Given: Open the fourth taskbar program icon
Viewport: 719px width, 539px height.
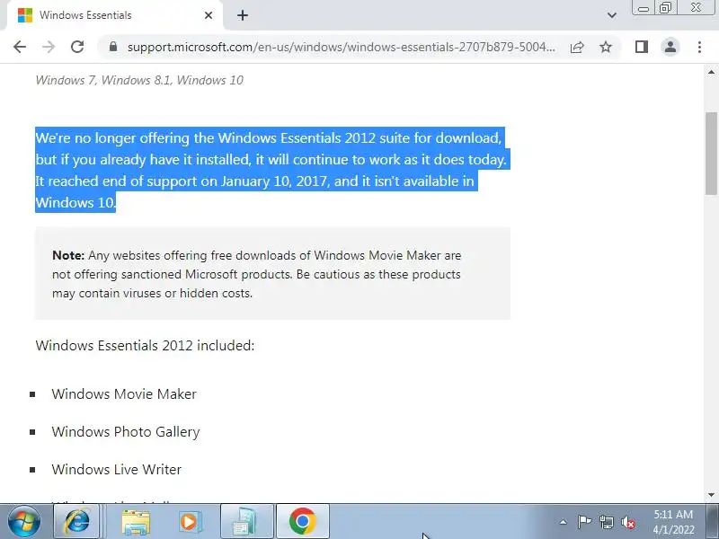Looking at the screenshot, I should 246,522.
